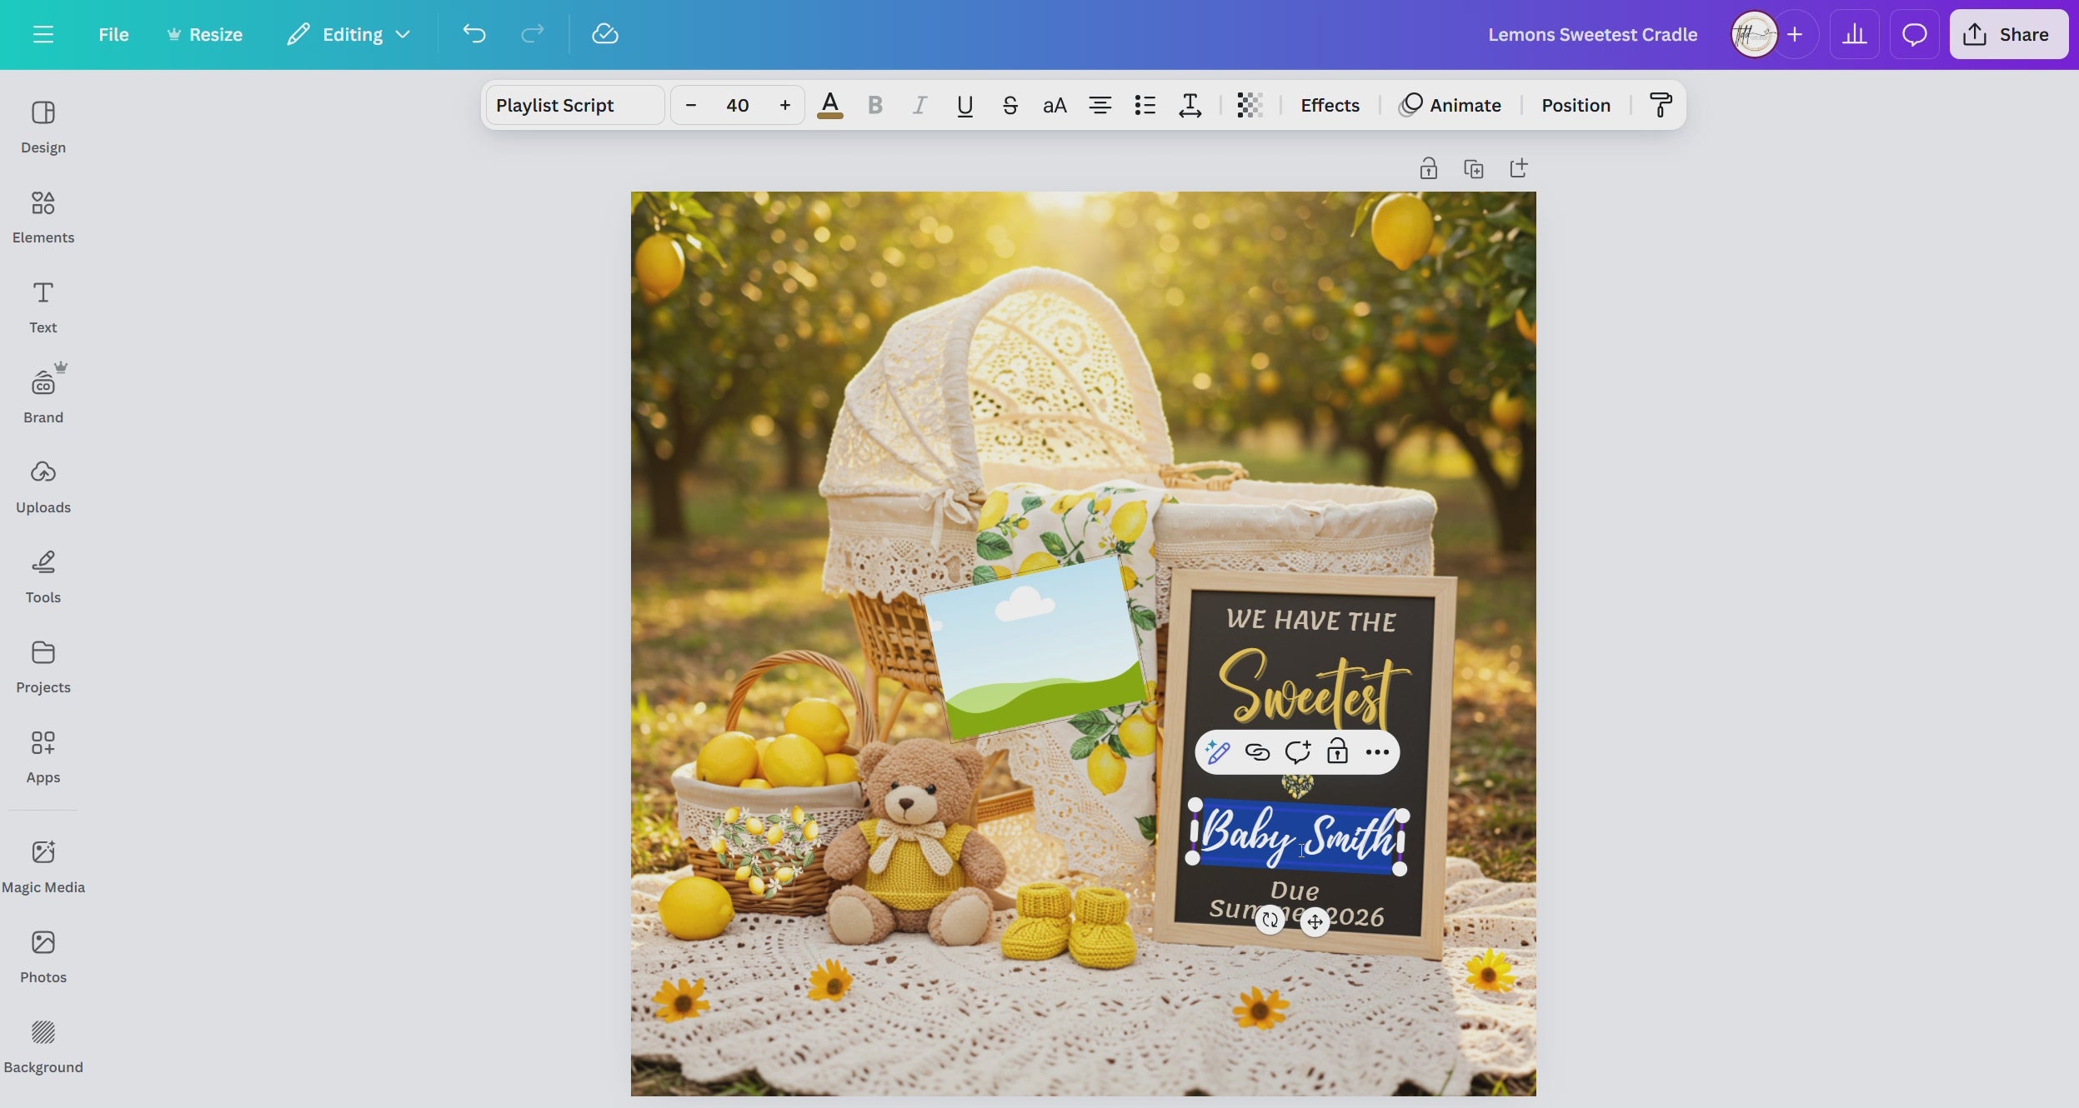Open more options from the floating toolbar

(1377, 751)
